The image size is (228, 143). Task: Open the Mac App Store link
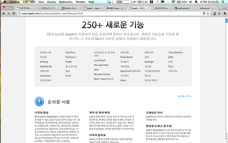101,65
